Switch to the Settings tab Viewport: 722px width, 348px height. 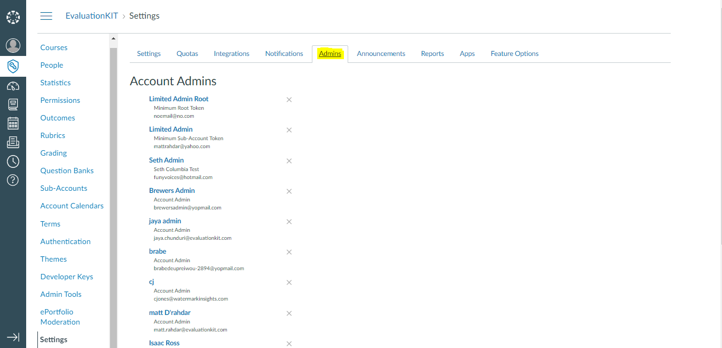148,54
